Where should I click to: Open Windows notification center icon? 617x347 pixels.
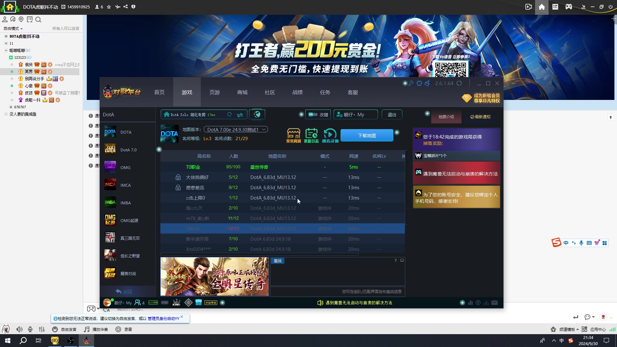pyautogui.click(x=606, y=341)
